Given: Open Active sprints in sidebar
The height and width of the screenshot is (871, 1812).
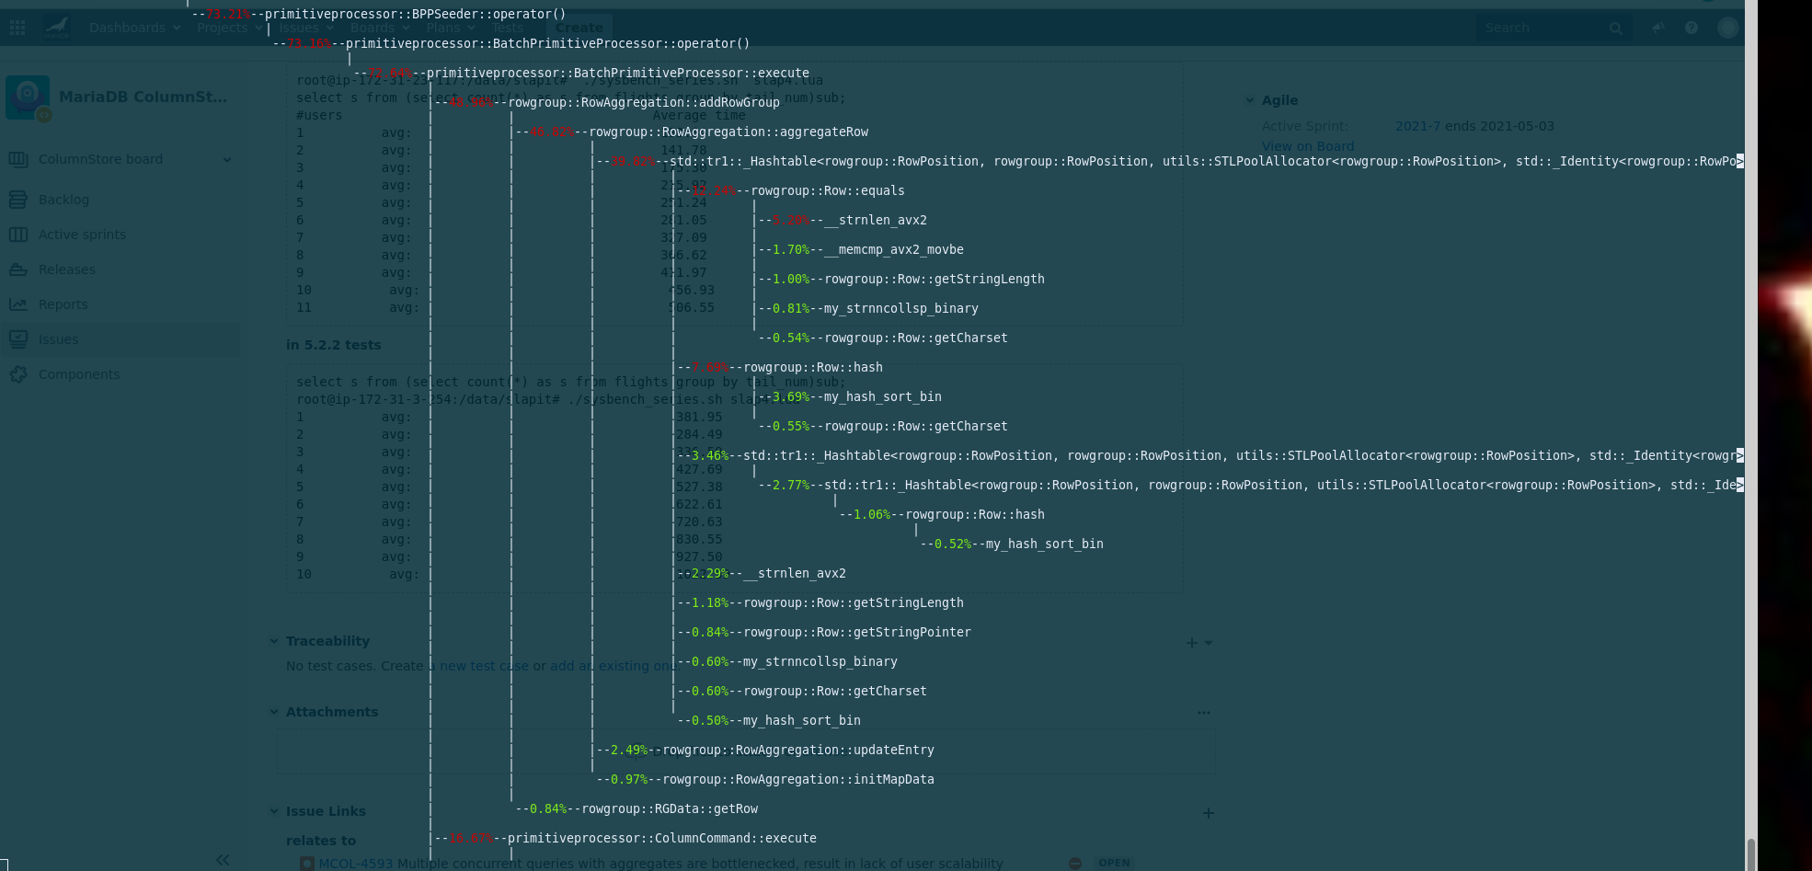Looking at the screenshot, I should pyautogui.click(x=82, y=235).
